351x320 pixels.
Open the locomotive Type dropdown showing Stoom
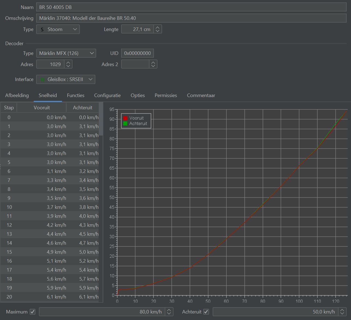(x=58, y=29)
